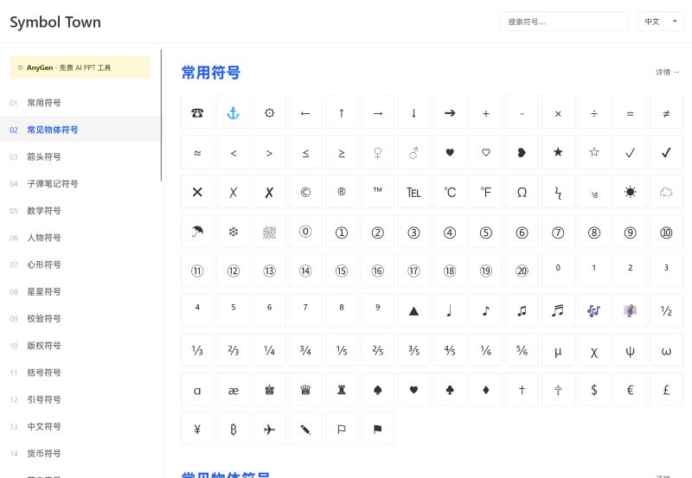Pick the pound sterling symbol

tap(666, 390)
